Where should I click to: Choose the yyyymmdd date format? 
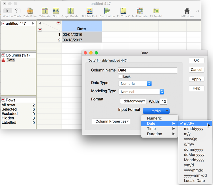[195, 170]
